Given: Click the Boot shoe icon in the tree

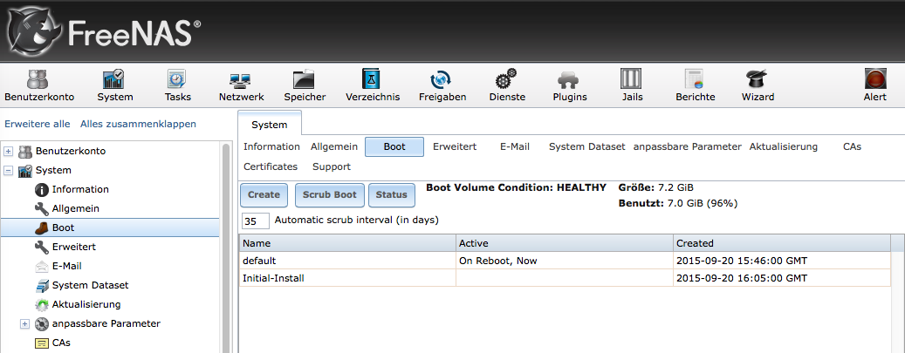Looking at the screenshot, I should tap(42, 227).
